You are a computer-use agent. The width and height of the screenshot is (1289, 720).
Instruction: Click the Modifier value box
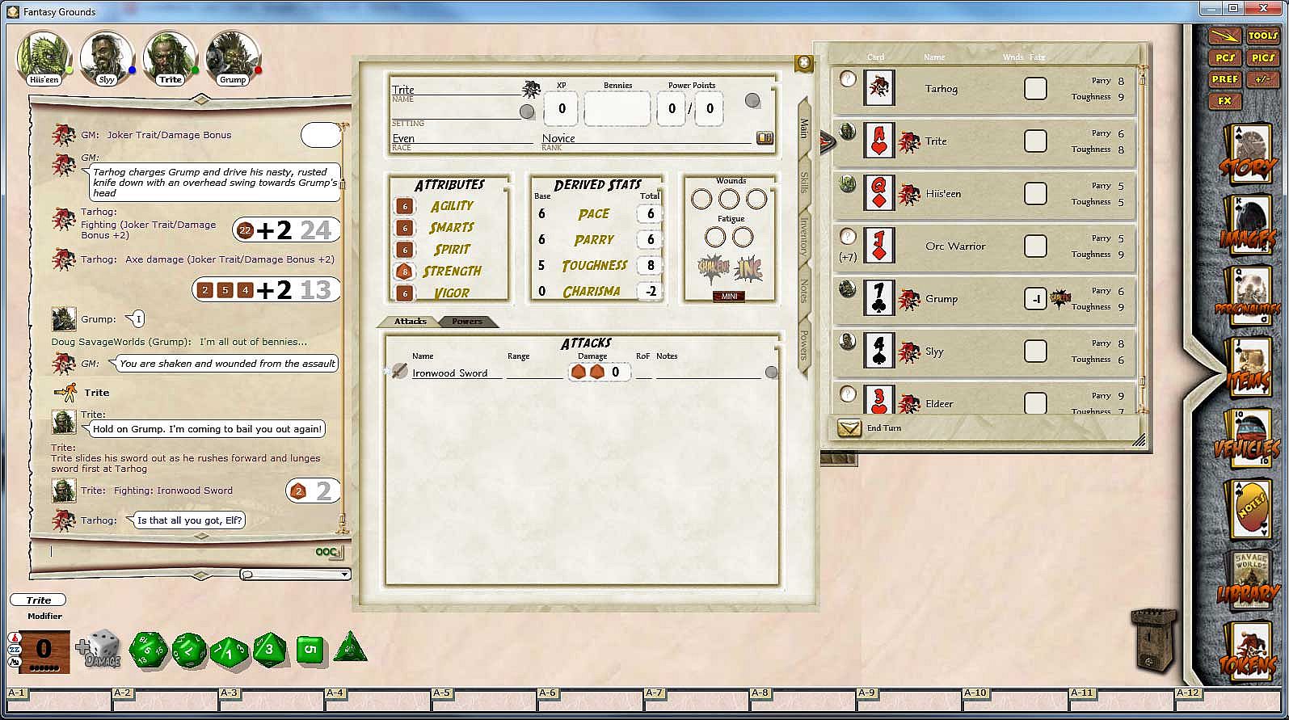point(44,649)
